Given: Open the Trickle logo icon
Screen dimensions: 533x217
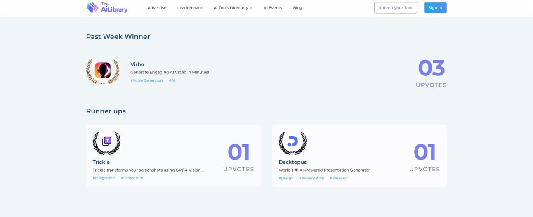Looking at the screenshot, I should 106,142.
